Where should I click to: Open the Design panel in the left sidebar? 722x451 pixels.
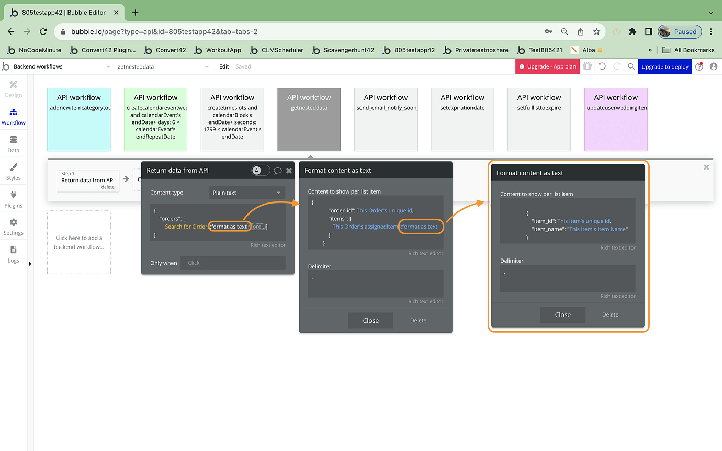(13, 87)
